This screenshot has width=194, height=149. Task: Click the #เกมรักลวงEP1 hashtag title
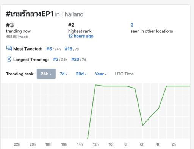point(30,14)
